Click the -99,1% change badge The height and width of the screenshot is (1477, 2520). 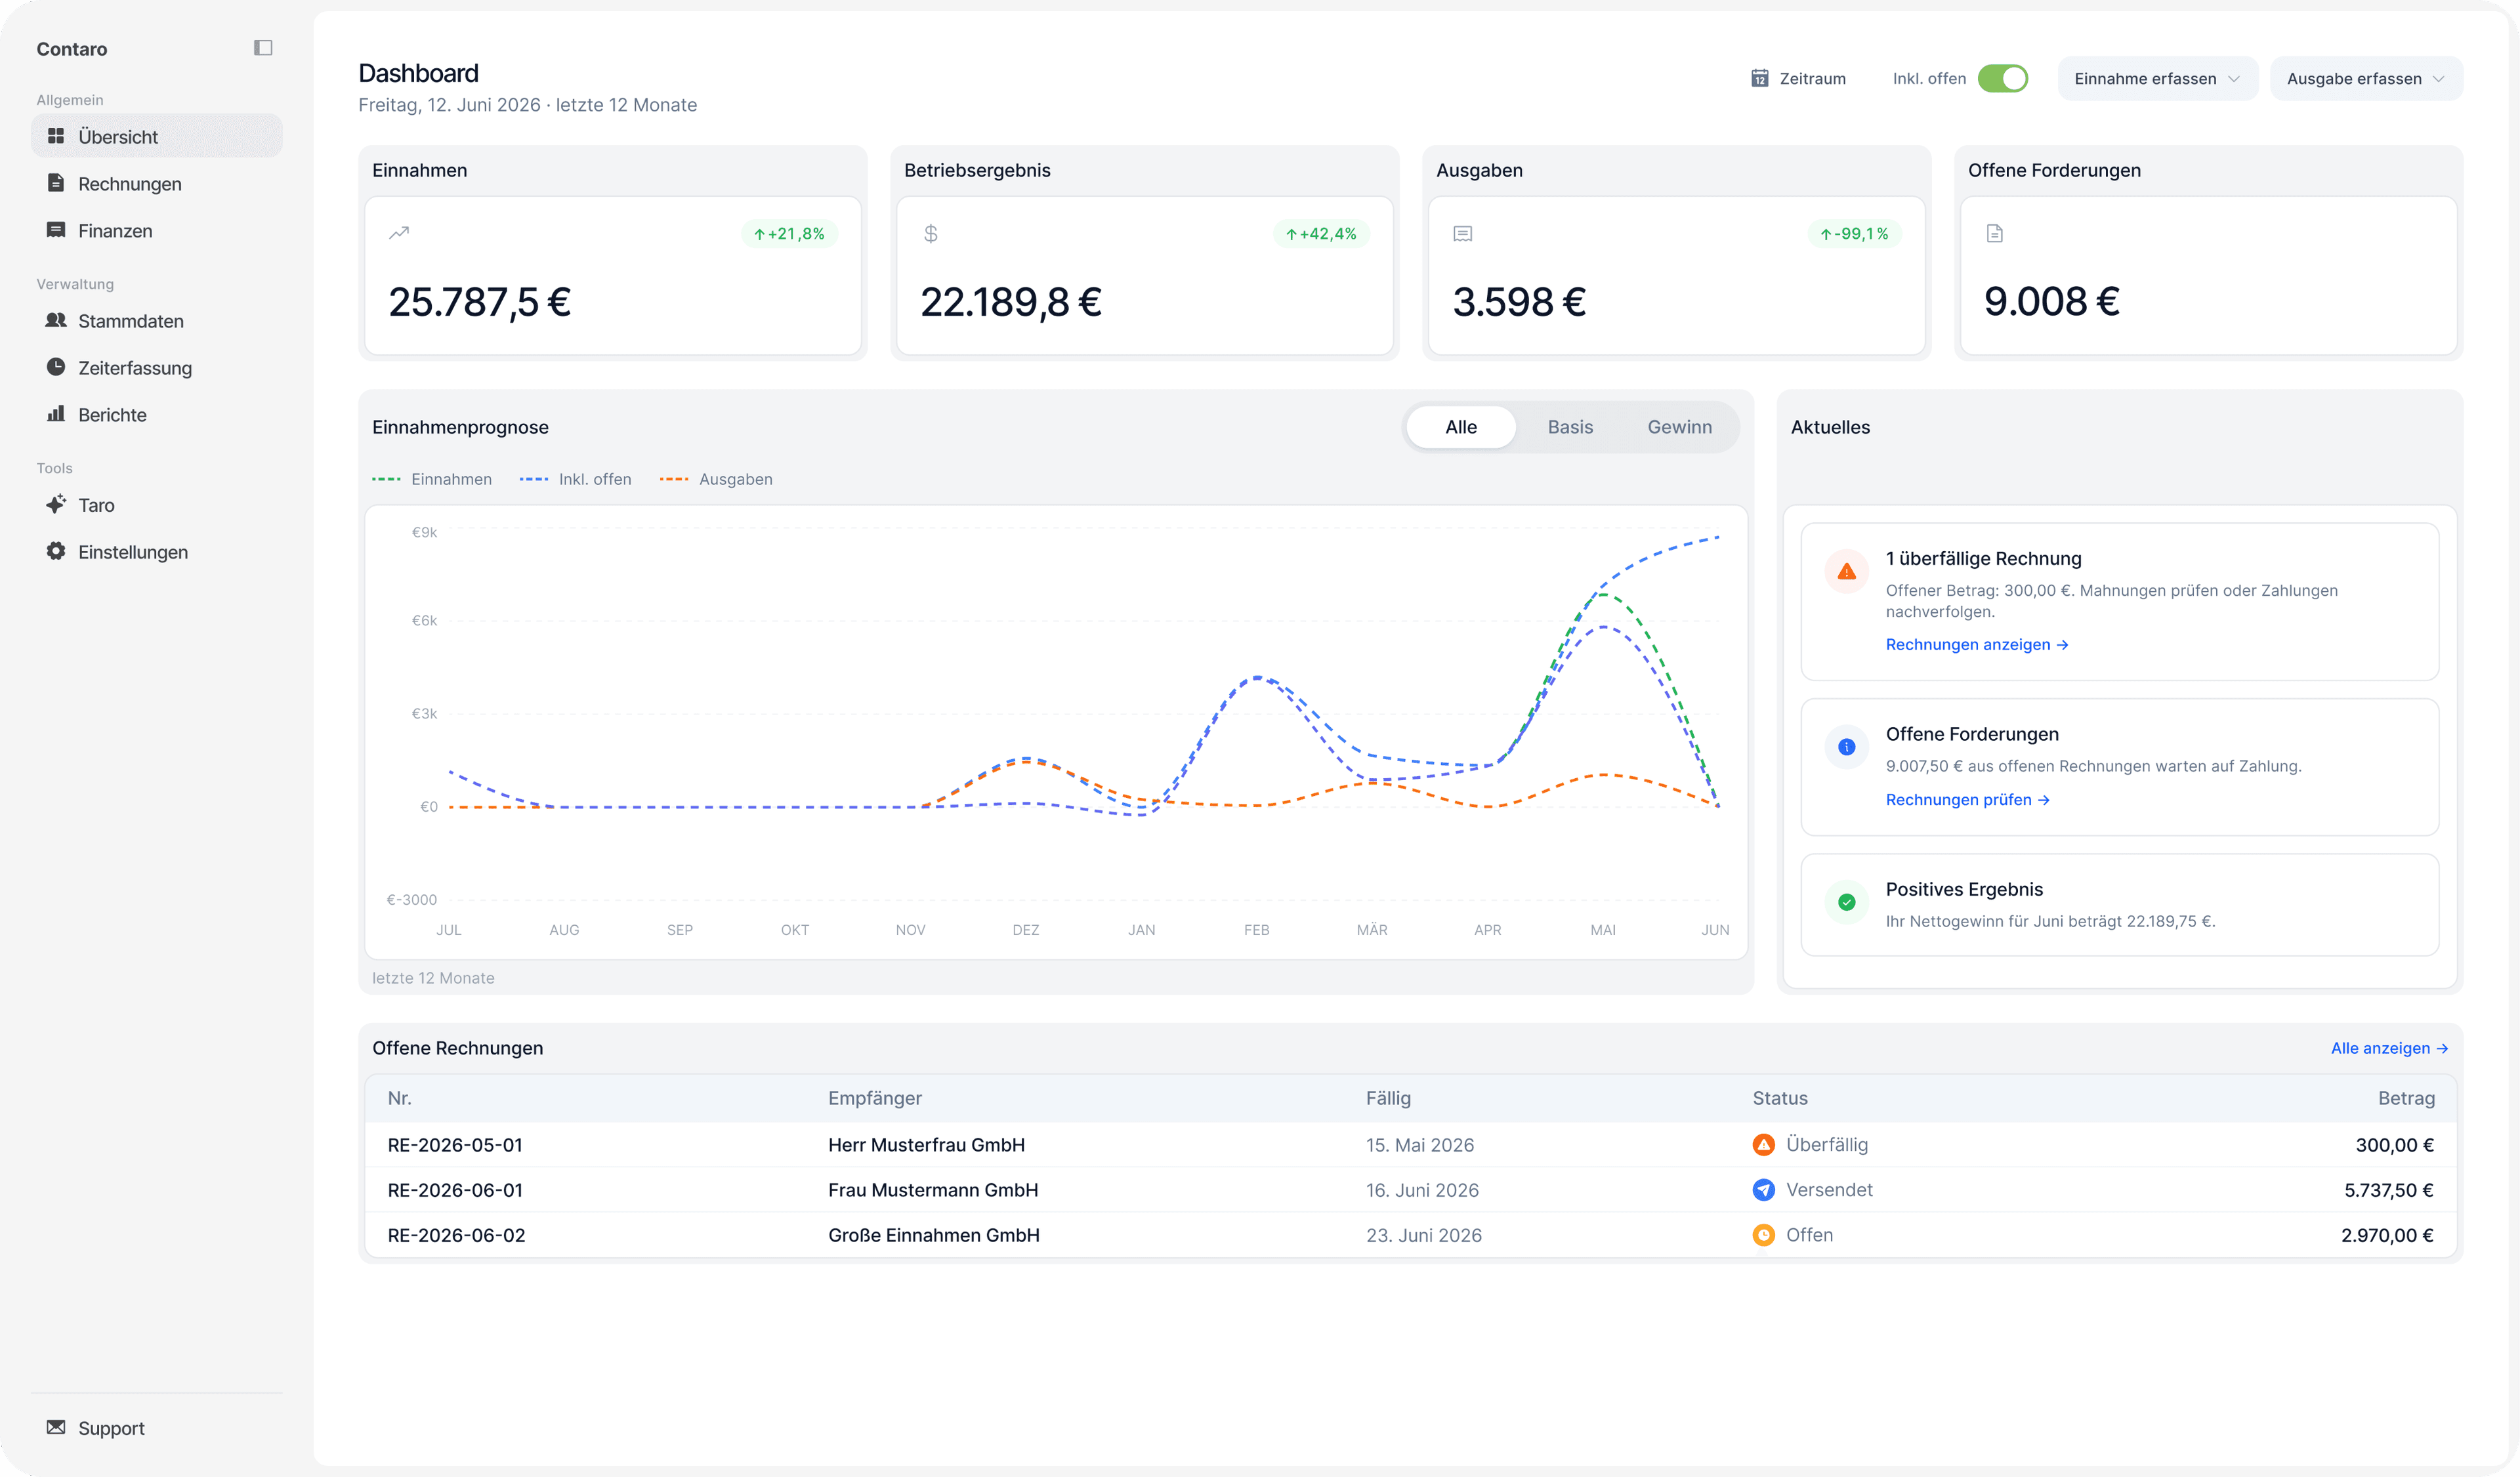tap(1855, 233)
